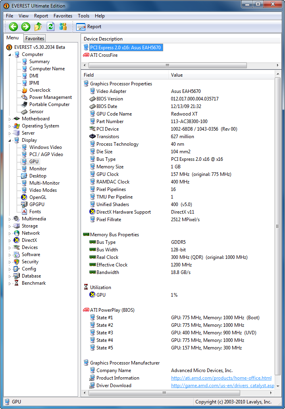
Task: Select the Config tree item
Action: tap(29, 269)
